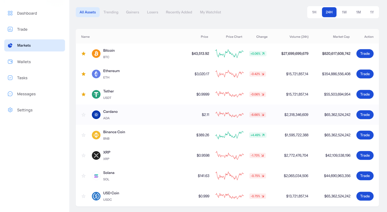Switch to the My Watchlist tab
The width and height of the screenshot is (387, 212).
[x=210, y=12]
